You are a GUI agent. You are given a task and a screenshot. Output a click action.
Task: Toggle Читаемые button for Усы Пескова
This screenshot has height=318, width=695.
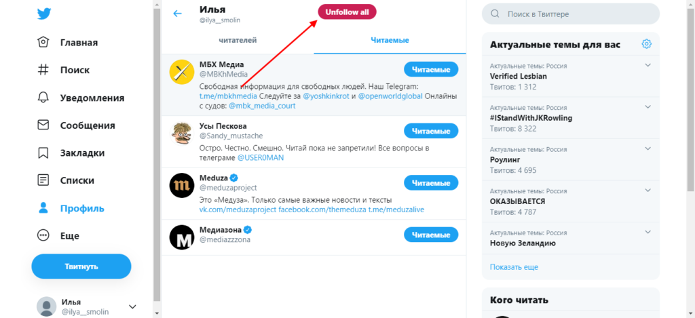coord(431,131)
